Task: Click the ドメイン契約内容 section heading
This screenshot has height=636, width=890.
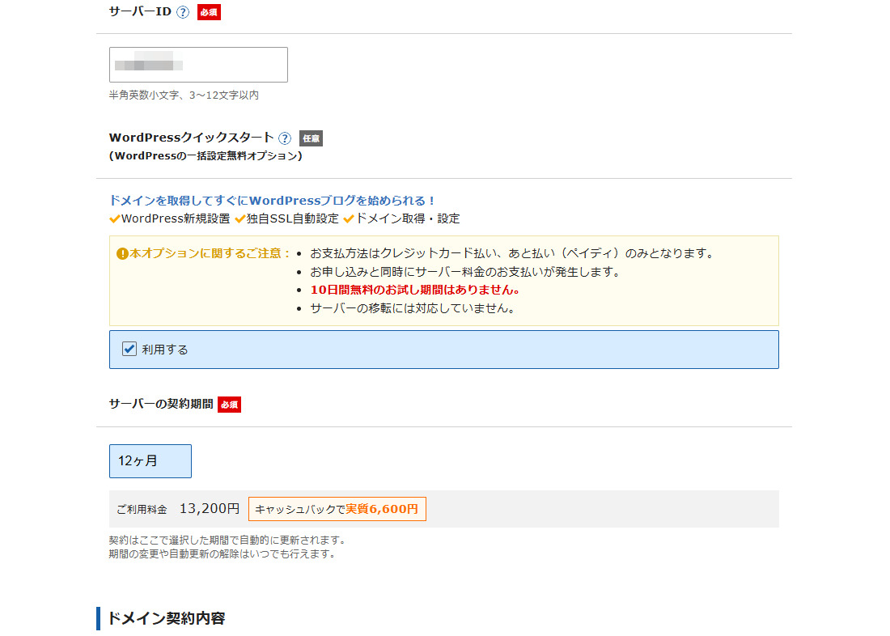Action: [166, 618]
